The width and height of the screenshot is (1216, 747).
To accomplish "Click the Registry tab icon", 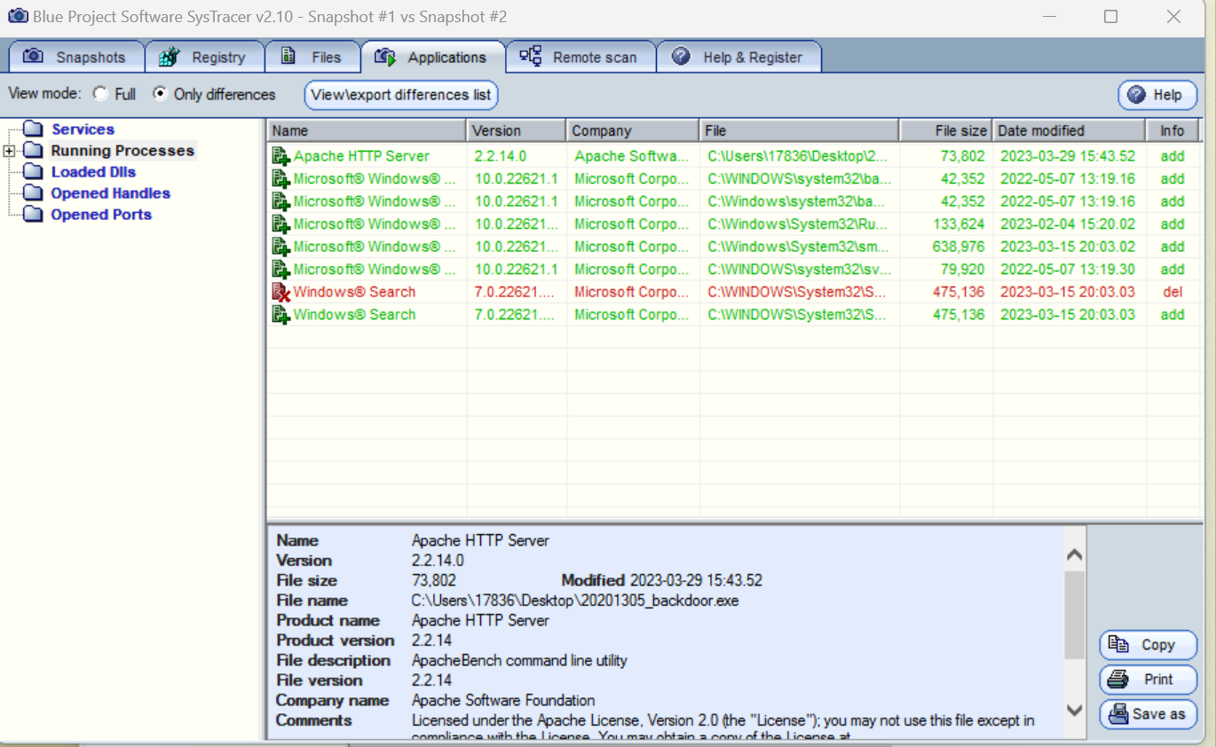I will [x=170, y=57].
